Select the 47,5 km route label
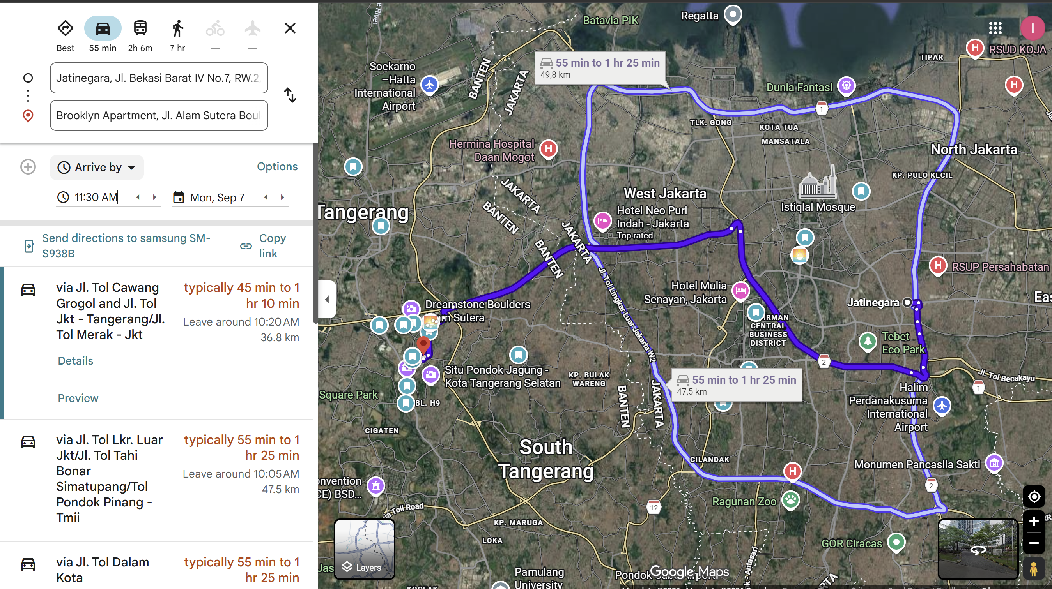This screenshot has width=1052, height=589. 736,385
